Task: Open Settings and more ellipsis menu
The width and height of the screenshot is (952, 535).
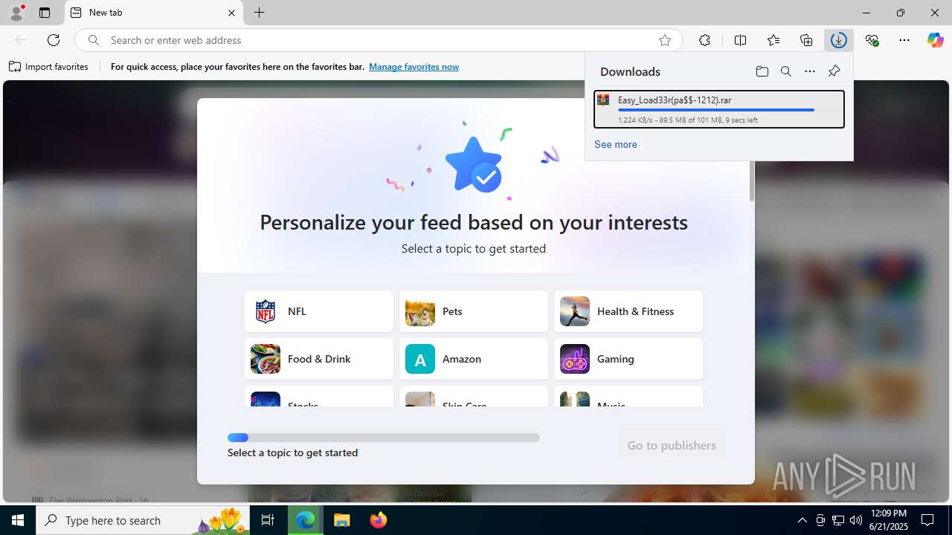Action: coord(904,40)
